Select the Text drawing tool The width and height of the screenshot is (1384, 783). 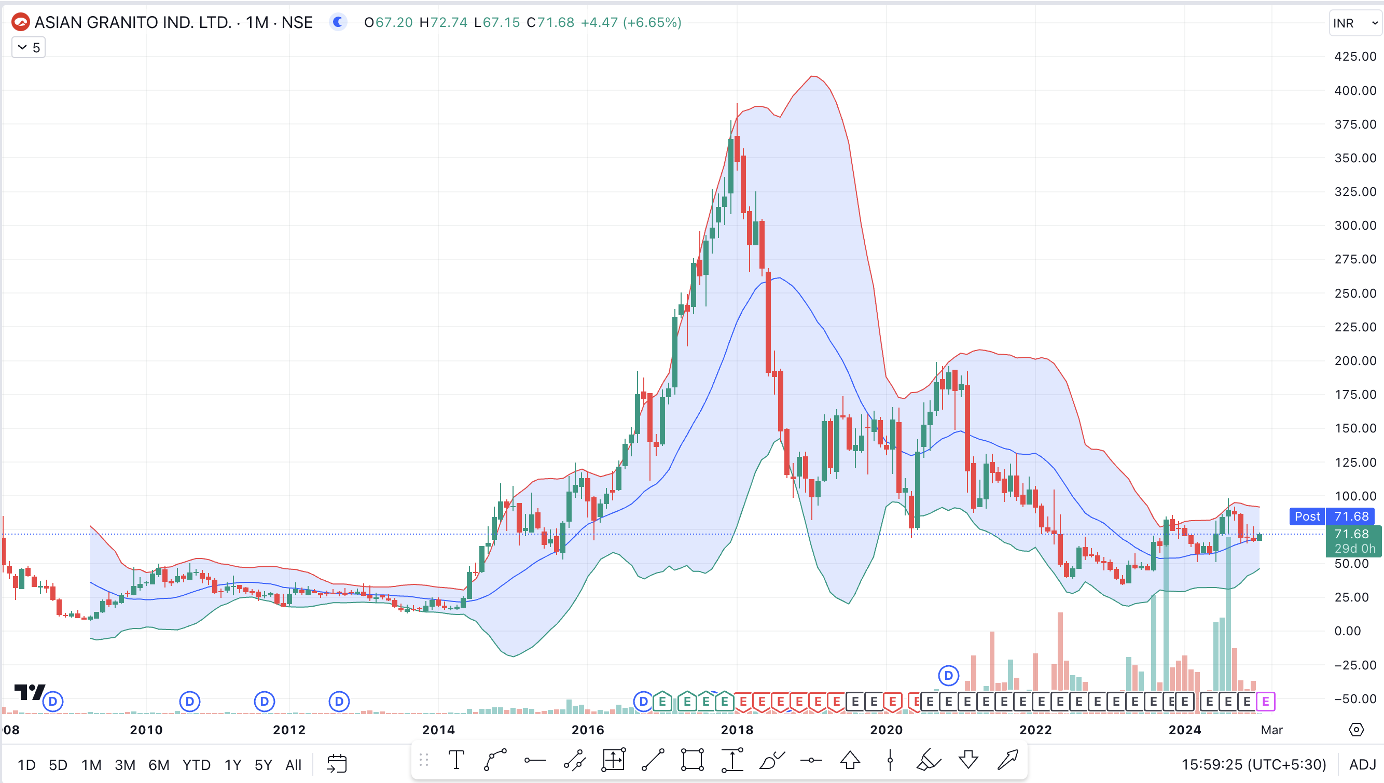tap(456, 760)
